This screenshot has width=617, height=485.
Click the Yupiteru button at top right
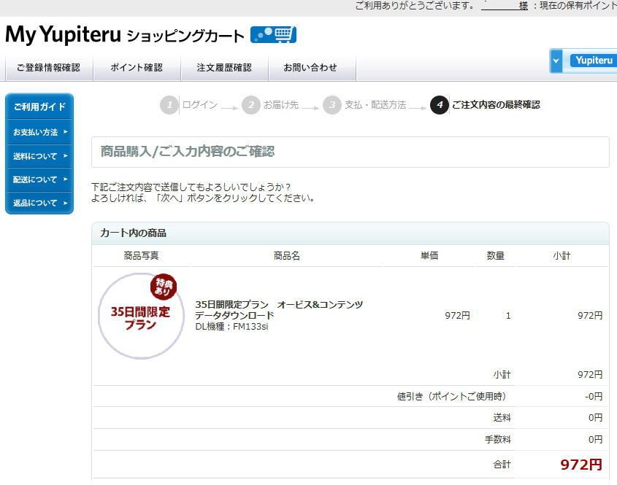pos(594,61)
